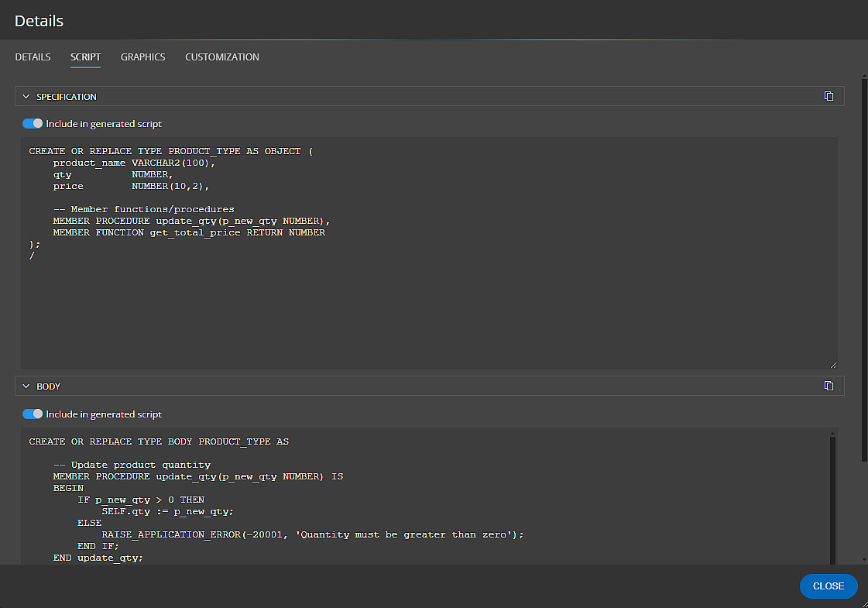Switch to the CUSTOMIZATION tab

(x=222, y=57)
